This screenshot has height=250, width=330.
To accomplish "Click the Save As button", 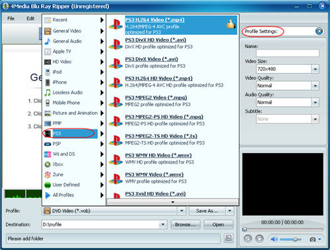I will pos(207,211).
